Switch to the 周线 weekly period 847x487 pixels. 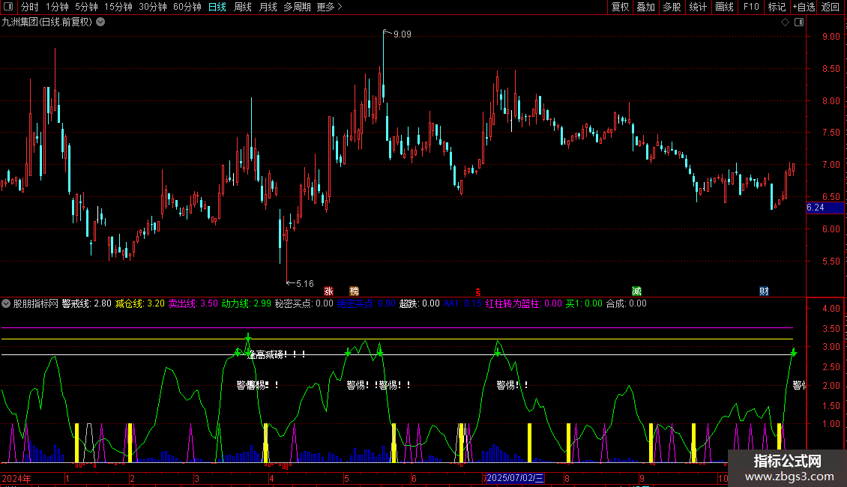point(243,7)
